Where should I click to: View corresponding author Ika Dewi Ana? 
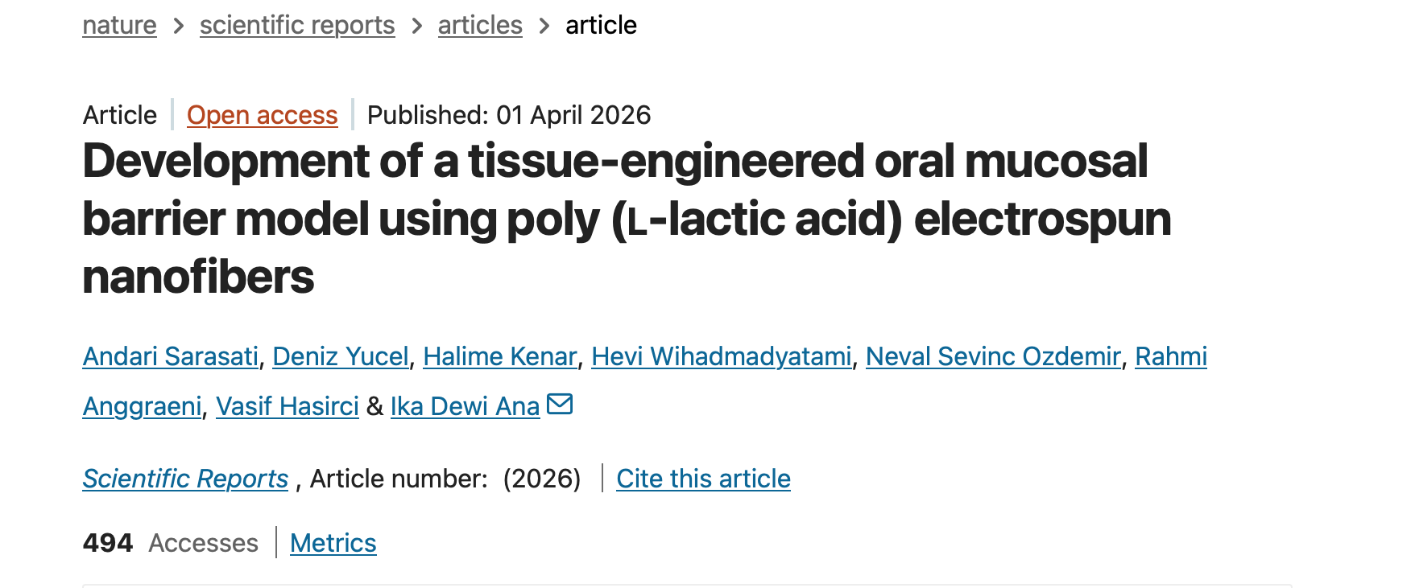(465, 406)
